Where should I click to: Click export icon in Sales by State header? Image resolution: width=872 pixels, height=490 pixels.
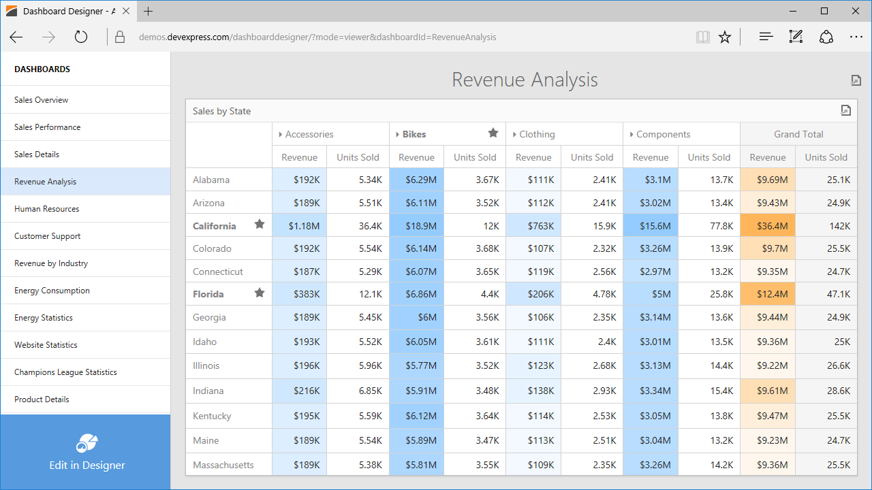pos(845,110)
